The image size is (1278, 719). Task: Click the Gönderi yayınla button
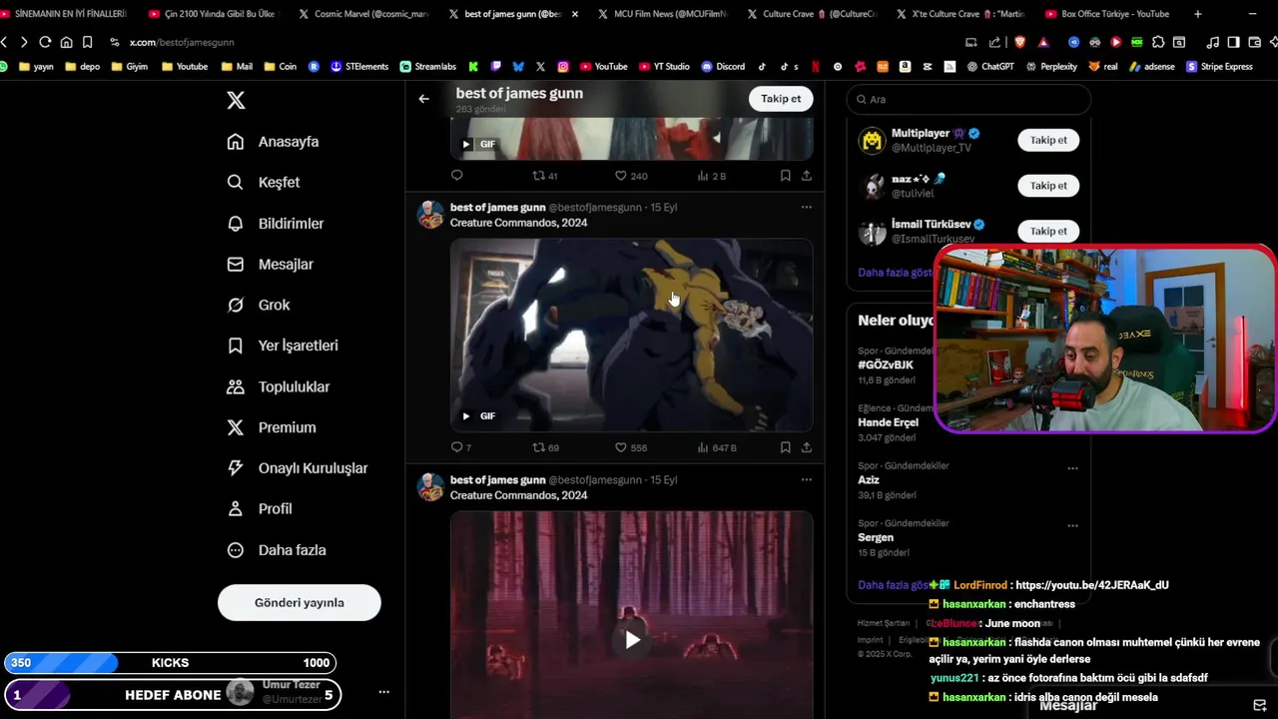point(300,602)
